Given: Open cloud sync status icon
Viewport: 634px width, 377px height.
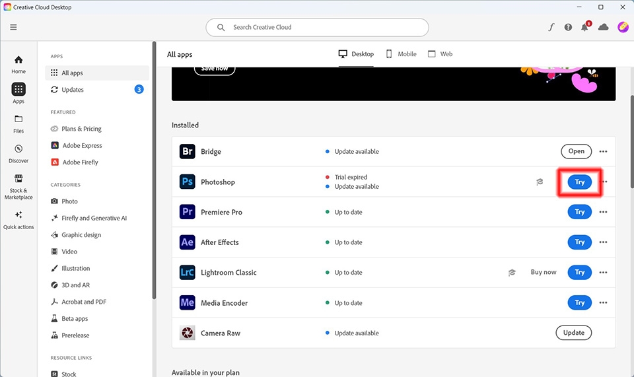Looking at the screenshot, I should [603, 27].
